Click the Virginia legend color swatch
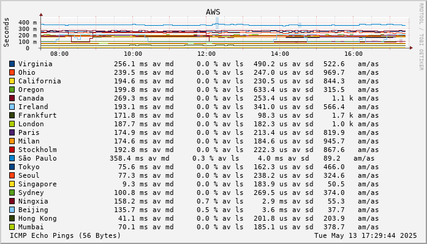427x244 pixels. pyautogui.click(x=12, y=64)
